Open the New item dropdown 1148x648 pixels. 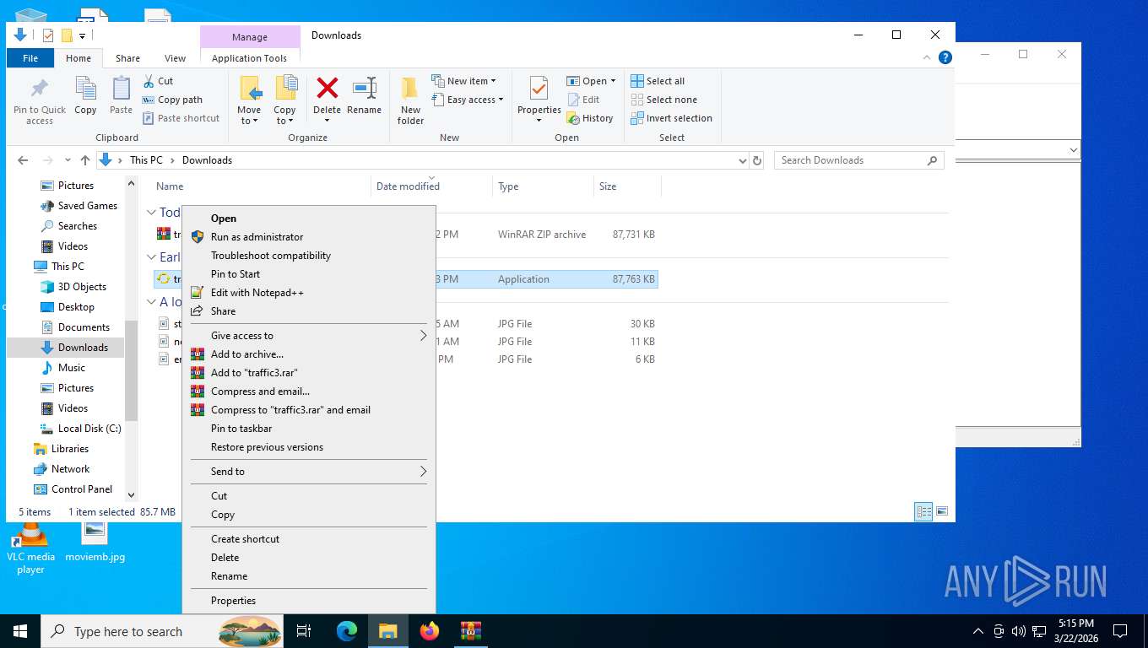point(463,81)
